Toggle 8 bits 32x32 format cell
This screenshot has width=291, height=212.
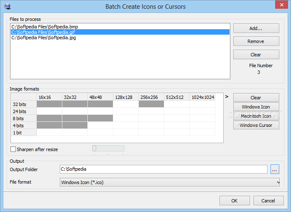point(75,118)
